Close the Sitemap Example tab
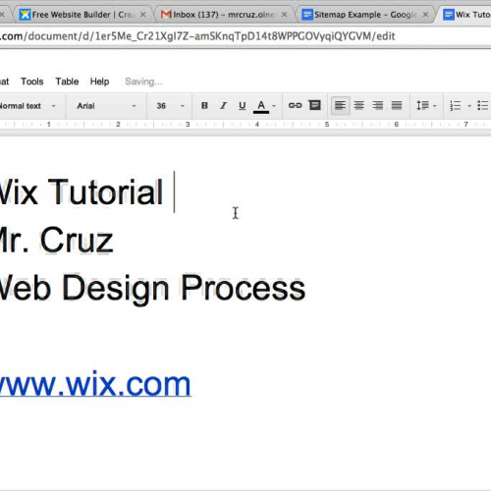 pyautogui.click(x=425, y=15)
